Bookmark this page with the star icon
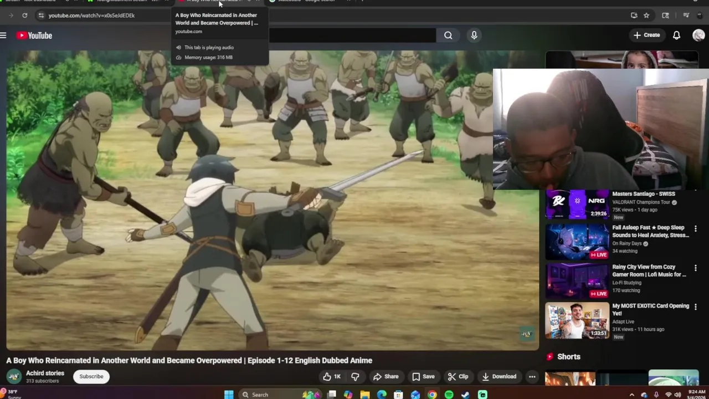The image size is (709, 399). [646, 16]
